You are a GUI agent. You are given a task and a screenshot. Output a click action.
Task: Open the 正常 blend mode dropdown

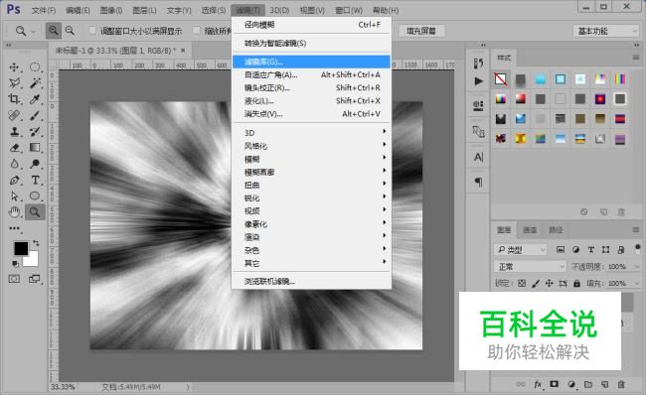point(530,267)
